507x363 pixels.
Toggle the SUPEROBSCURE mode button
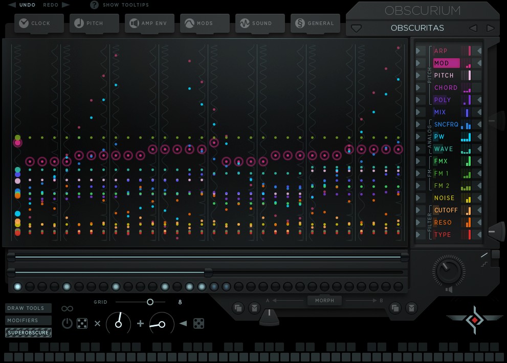(29, 333)
